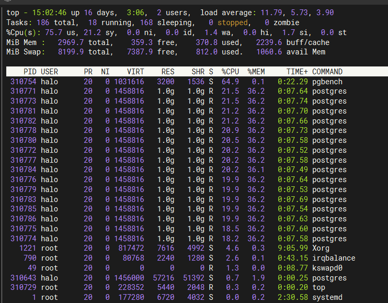388x303 pixels.
Task: Click the '2 users' text
Action: [174, 13]
